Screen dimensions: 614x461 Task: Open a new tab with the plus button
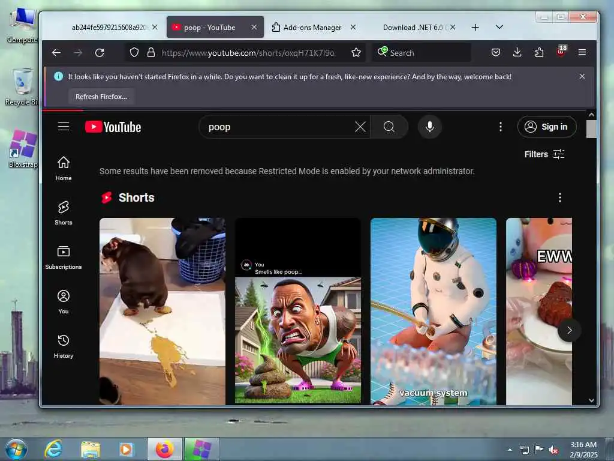point(475,28)
